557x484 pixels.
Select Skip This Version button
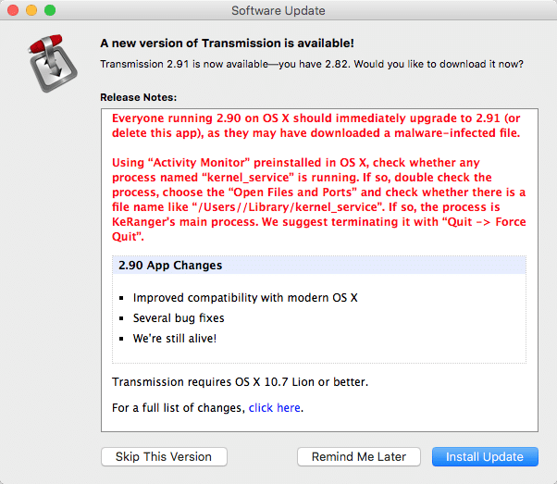[164, 457]
